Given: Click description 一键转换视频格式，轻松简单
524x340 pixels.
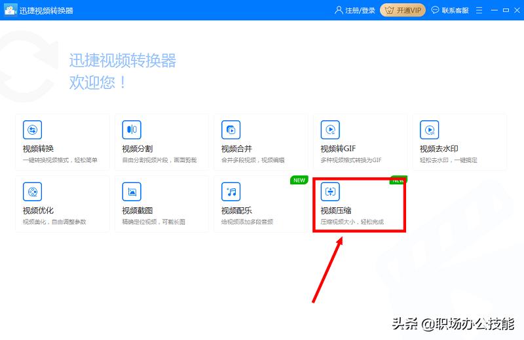Looking at the screenshot, I should [x=60, y=160].
